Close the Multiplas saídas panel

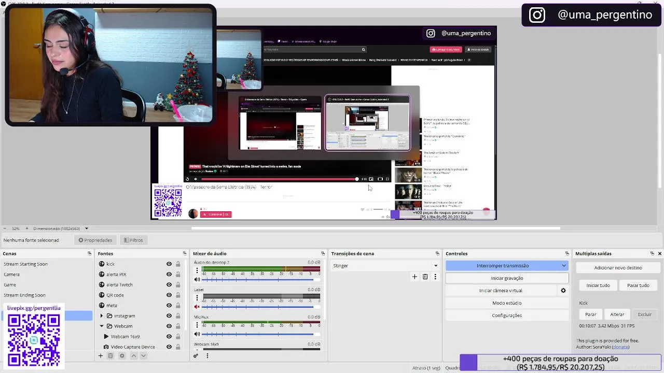click(660, 253)
